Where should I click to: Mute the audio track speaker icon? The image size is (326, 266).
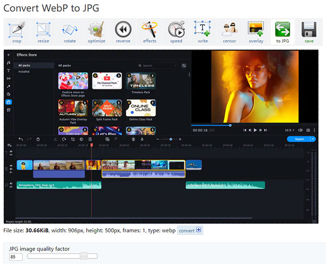point(11,183)
